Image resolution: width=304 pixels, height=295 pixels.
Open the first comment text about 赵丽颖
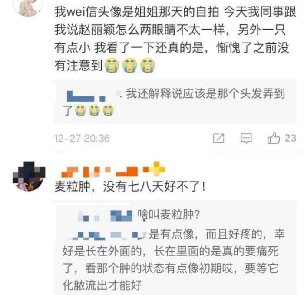point(175,39)
